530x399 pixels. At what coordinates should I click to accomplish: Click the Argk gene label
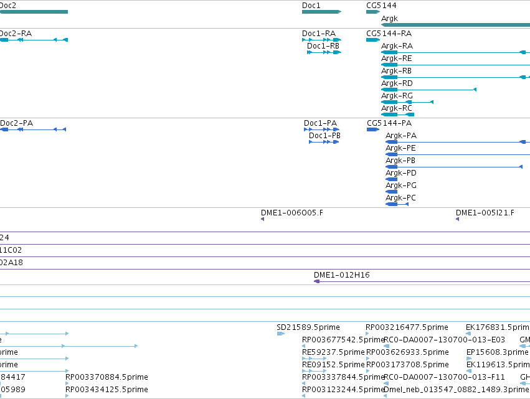389,19
